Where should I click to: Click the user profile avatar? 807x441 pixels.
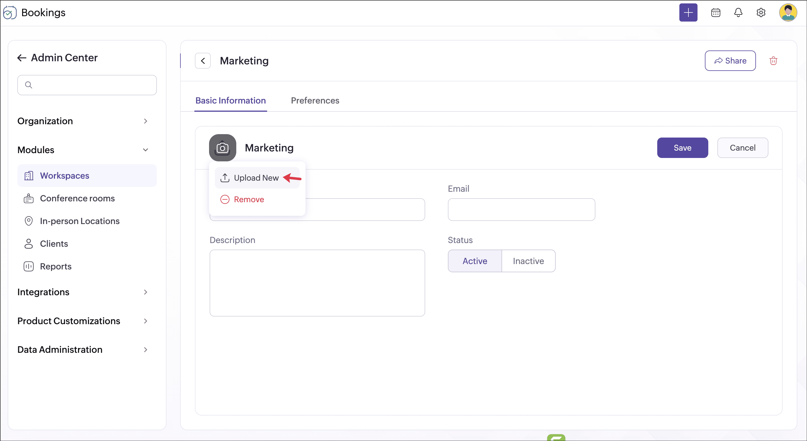[788, 12]
